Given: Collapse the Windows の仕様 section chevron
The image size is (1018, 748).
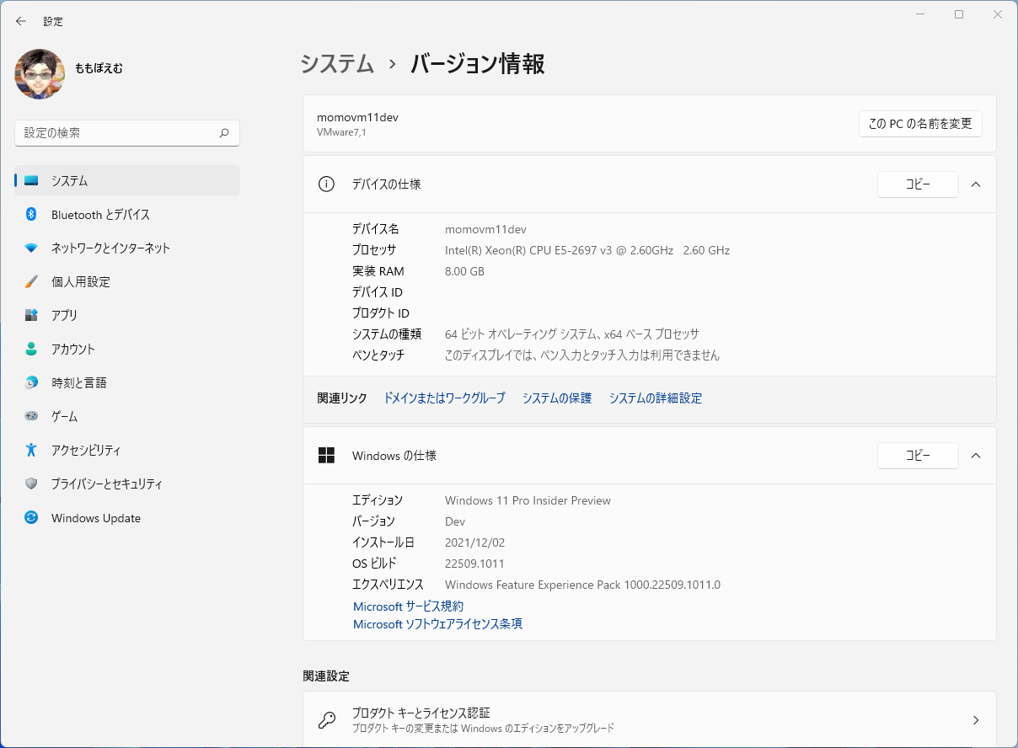Looking at the screenshot, I should point(976,456).
